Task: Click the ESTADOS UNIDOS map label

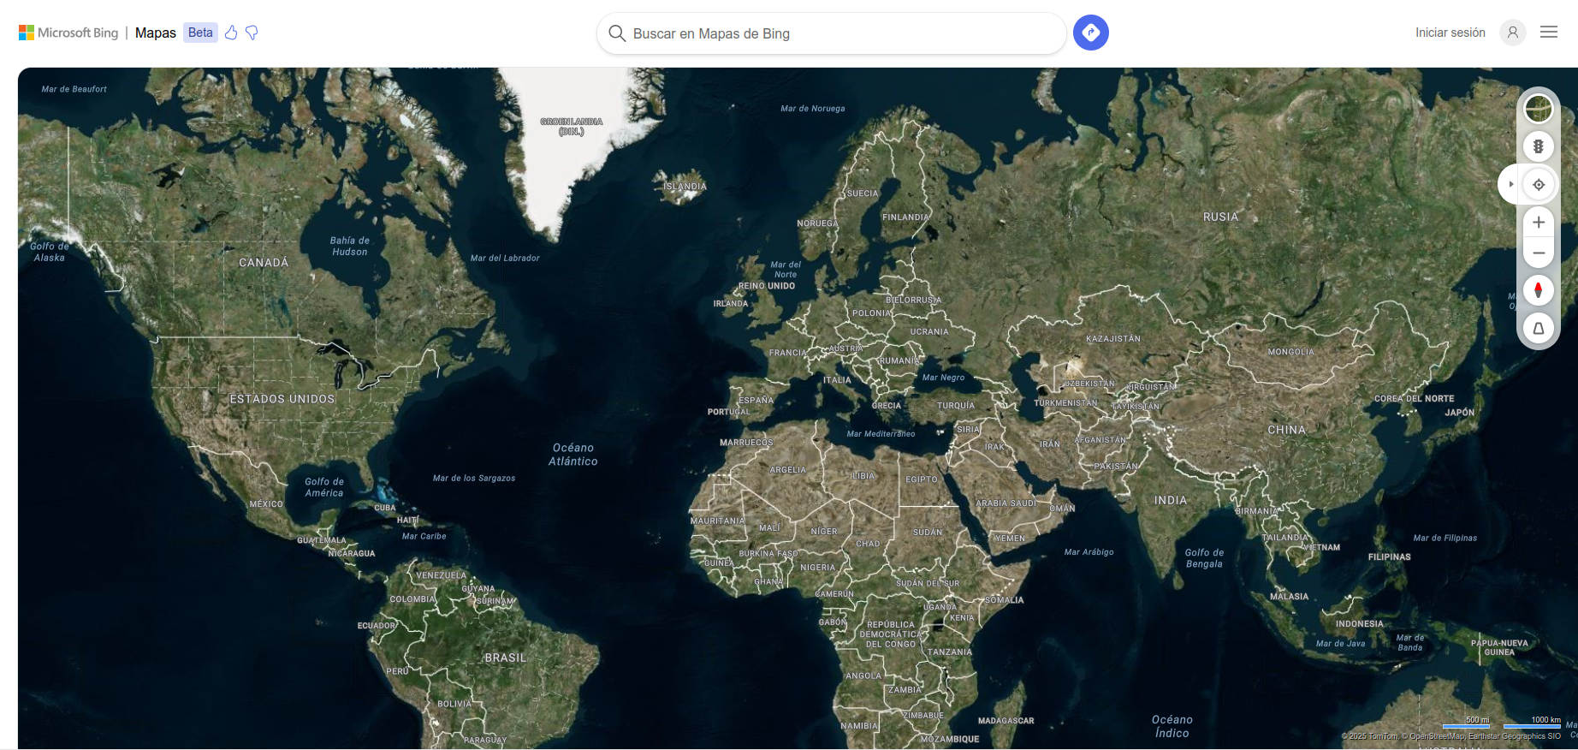Action: tap(282, 399)
